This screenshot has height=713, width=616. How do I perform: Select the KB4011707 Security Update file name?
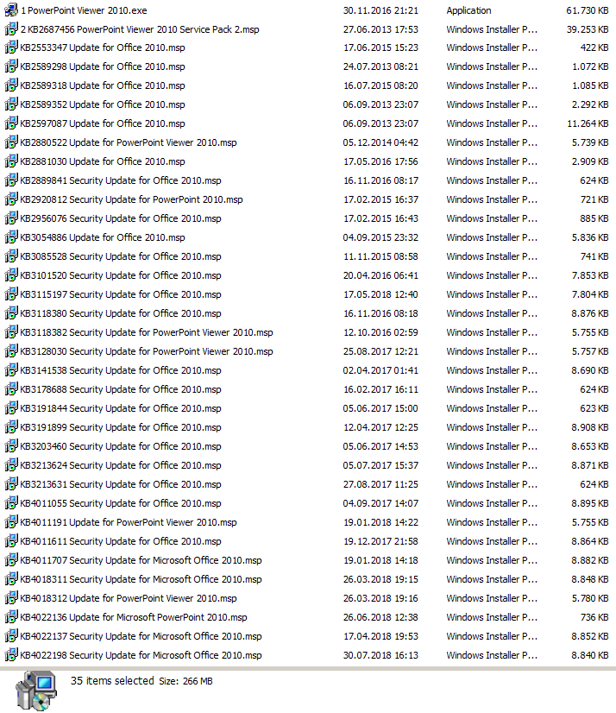141,560
